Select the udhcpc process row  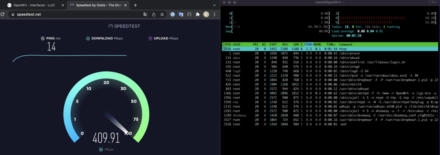click(x=330, y=106)
